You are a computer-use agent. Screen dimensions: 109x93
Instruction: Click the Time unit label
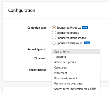point(40,58)
